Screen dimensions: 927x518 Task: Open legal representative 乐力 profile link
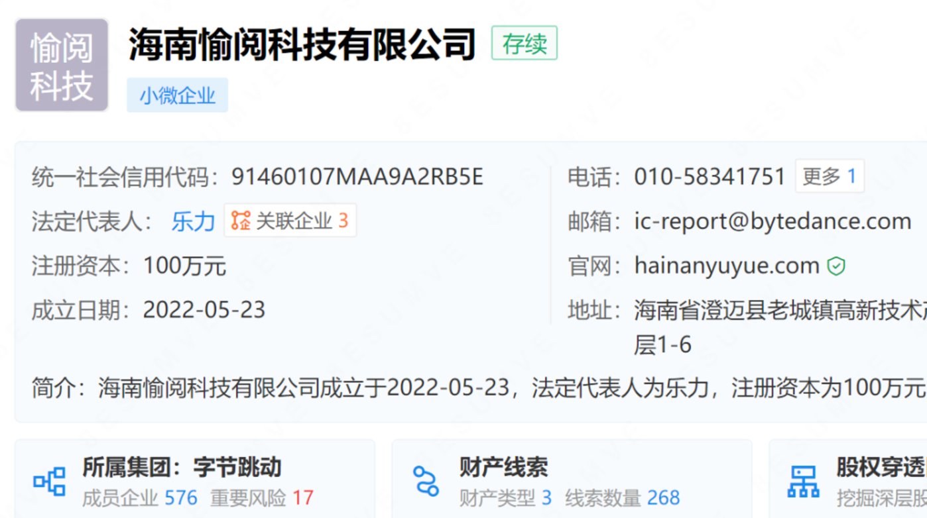(193, 221)
